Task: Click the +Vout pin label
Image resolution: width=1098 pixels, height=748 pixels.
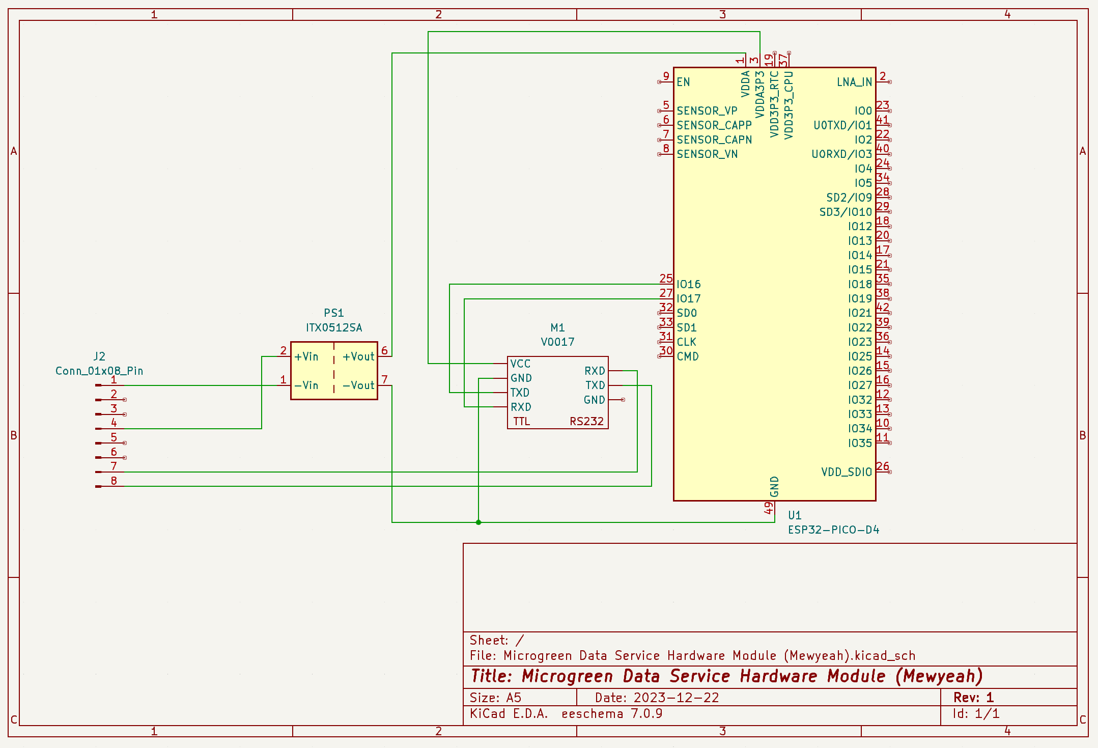Action: pos(358,356)
